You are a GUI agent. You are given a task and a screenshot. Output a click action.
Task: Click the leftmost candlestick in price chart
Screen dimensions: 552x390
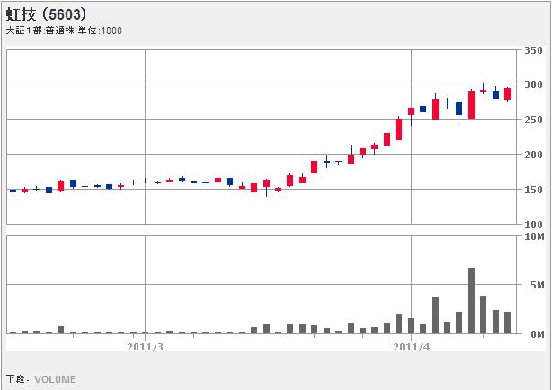[13, 191]
